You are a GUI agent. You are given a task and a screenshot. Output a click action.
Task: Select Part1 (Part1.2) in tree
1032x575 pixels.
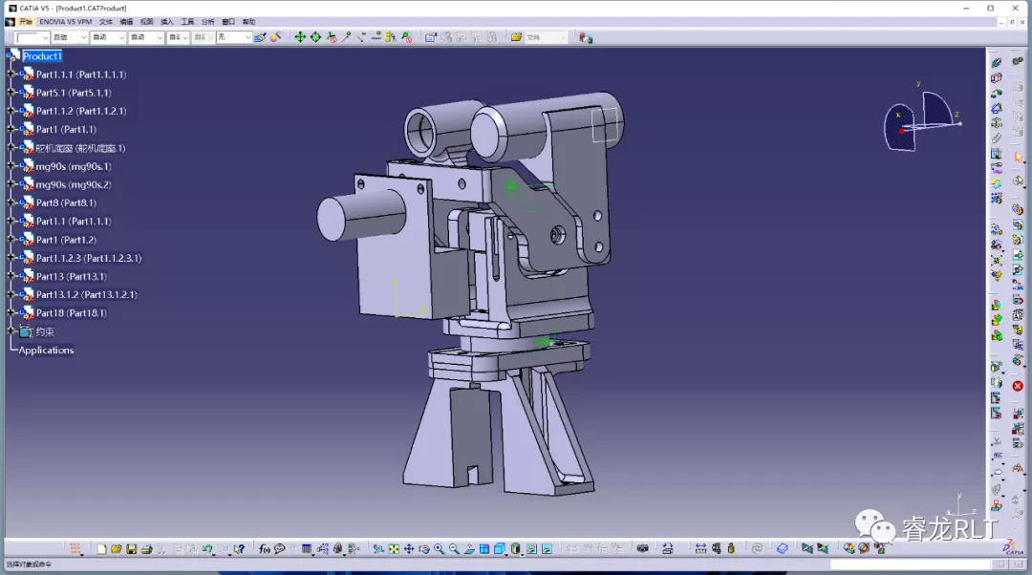click(66, 240)
